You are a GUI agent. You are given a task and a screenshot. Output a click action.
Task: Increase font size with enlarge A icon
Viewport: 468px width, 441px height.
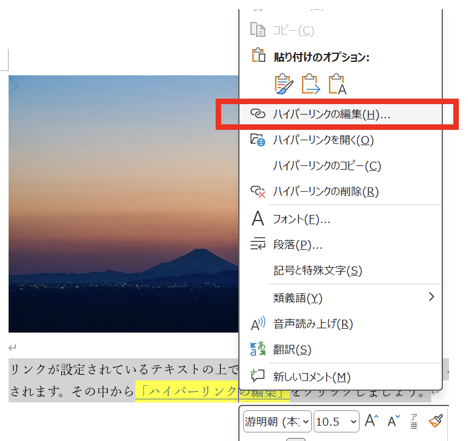click(372, 421)
